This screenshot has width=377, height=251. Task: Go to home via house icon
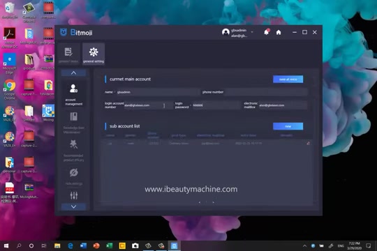(x=279, y=32)
